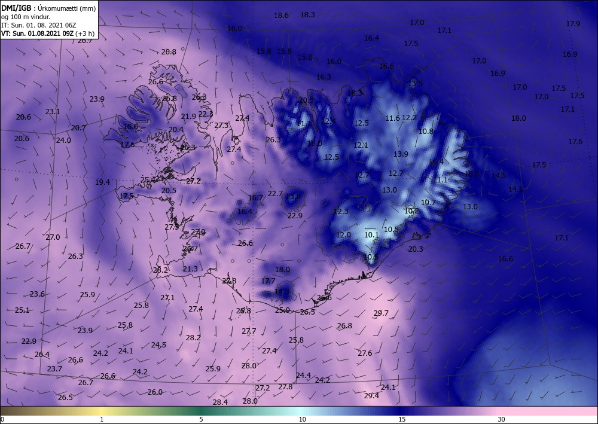
Task: Click the 17.7 value on the map
Action: click(268, 280)
